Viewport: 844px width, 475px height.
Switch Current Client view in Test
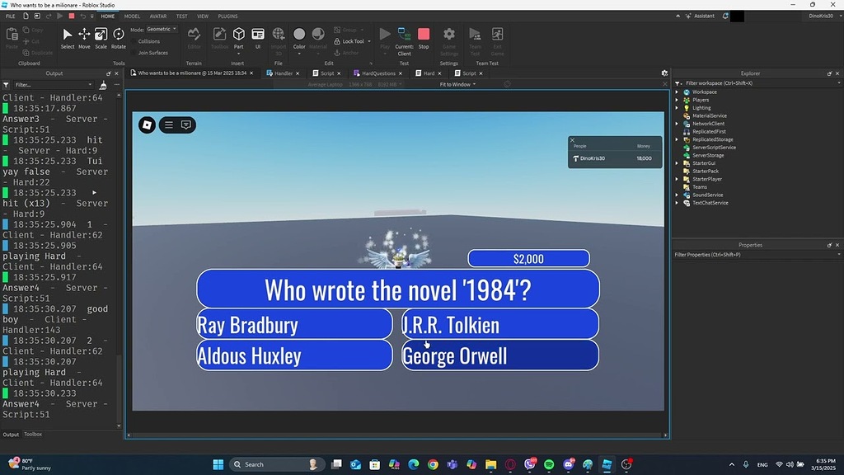(404, 41)
